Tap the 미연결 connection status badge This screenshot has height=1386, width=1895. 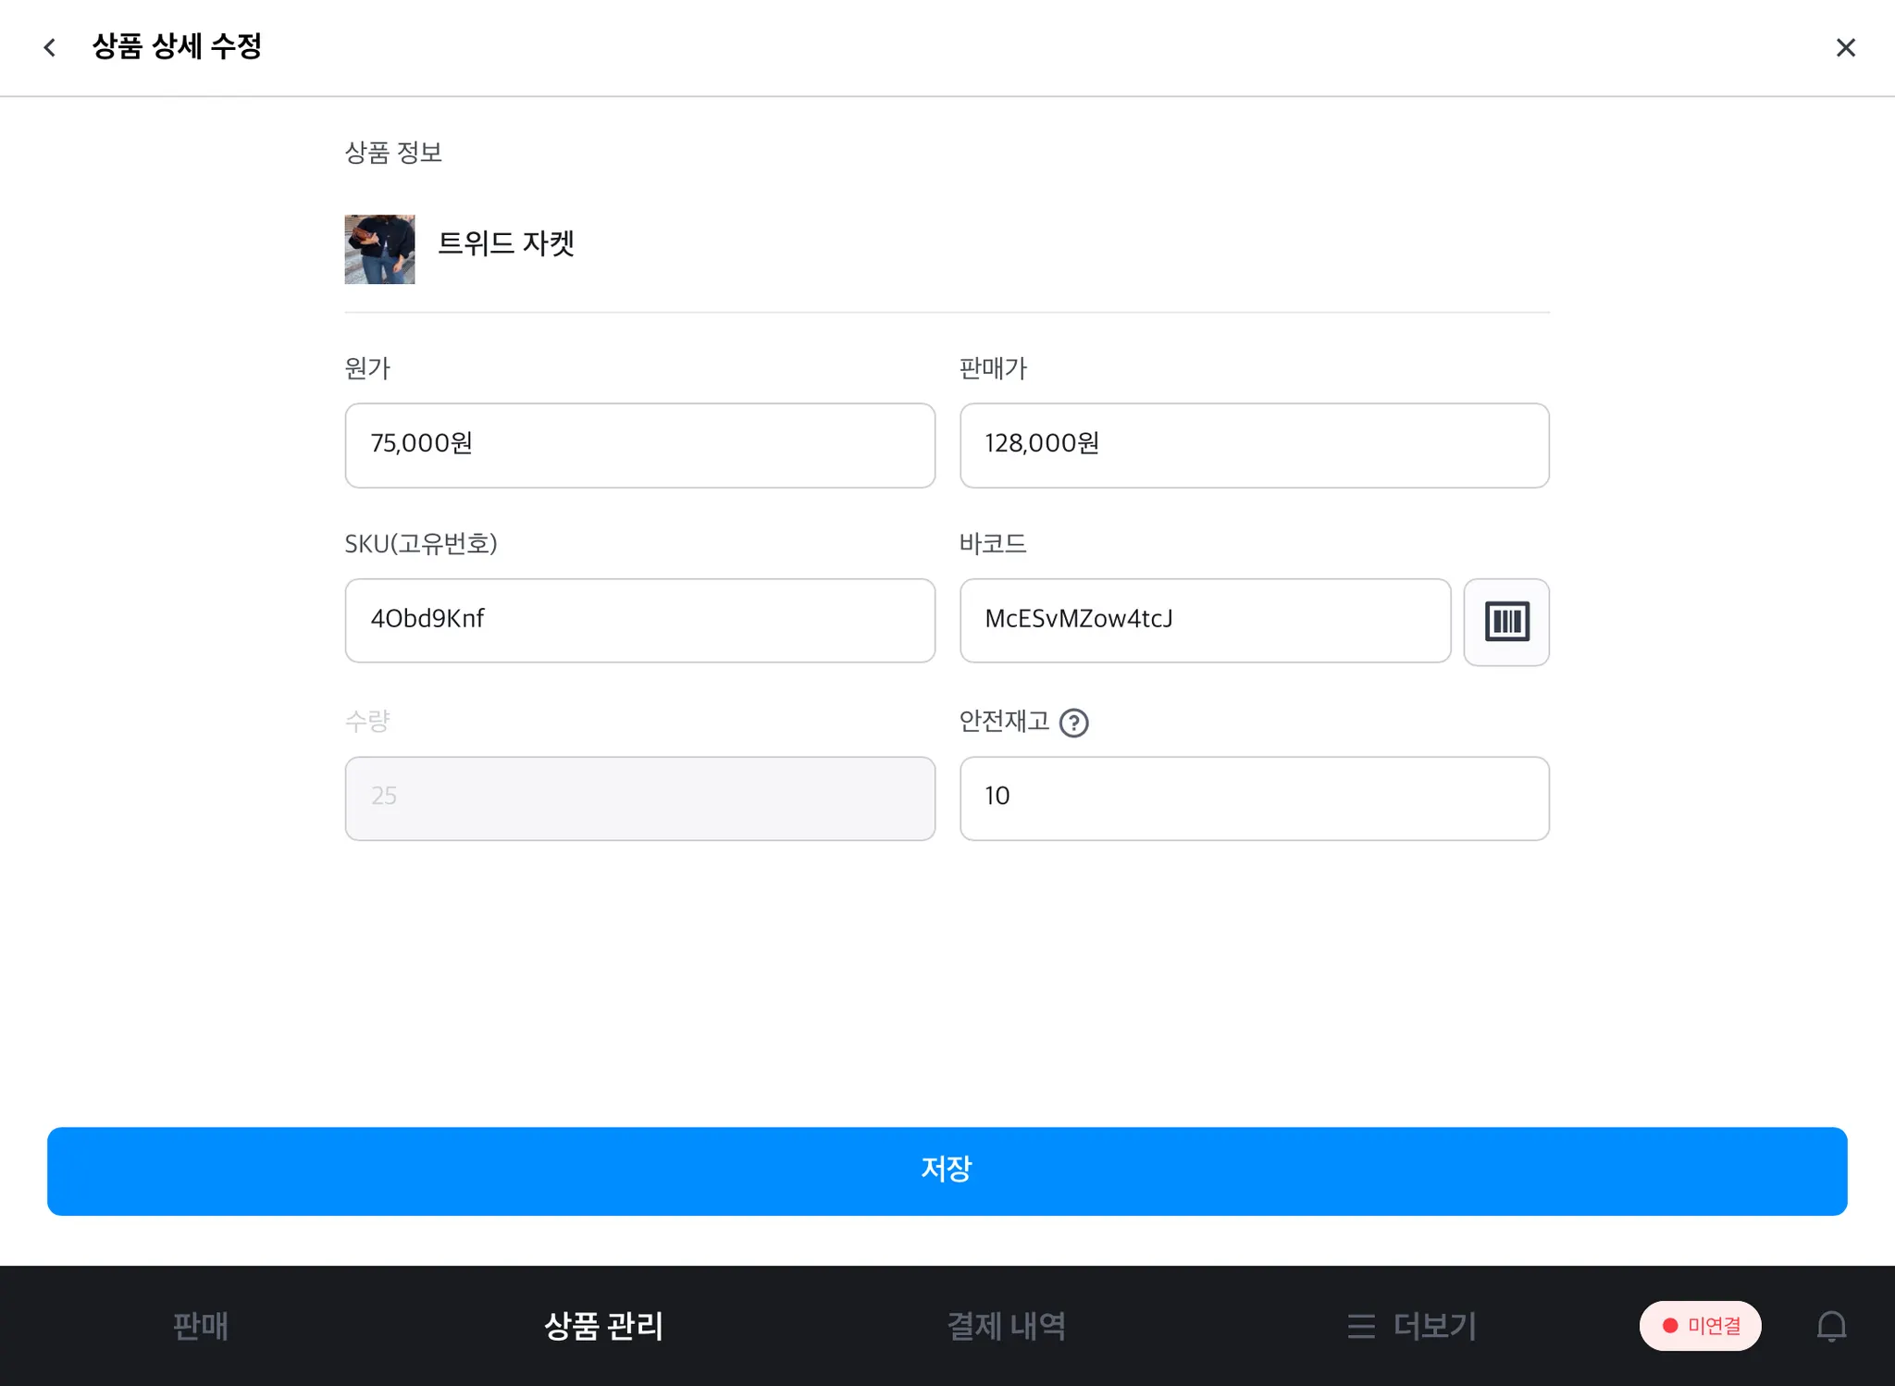(x=1700, y=1326)
